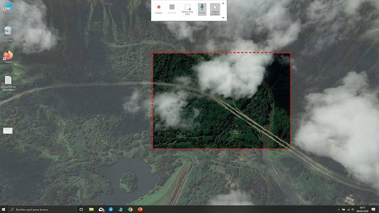Open the Recycle Bin desktop icon
Viewport: 379px width, 213px height.
coord(8,32)
